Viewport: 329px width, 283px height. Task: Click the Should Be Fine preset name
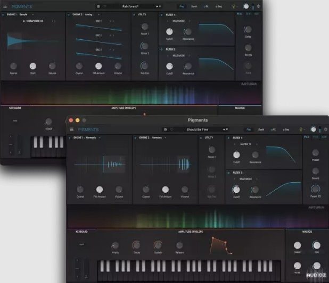point(197,130)
